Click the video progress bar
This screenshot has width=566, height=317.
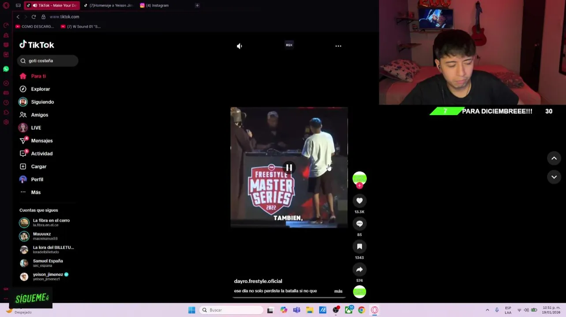pos(289,298)
